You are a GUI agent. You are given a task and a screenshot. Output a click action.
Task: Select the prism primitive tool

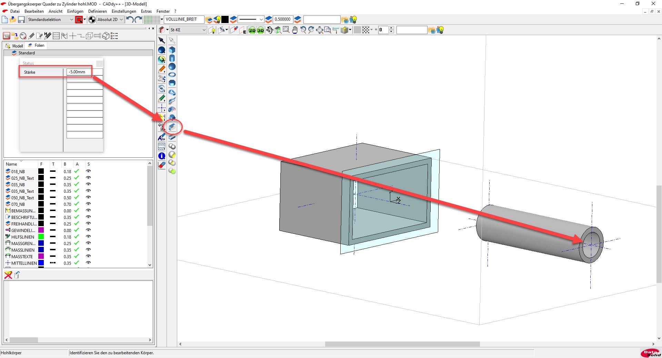click(x=172, y=83)
